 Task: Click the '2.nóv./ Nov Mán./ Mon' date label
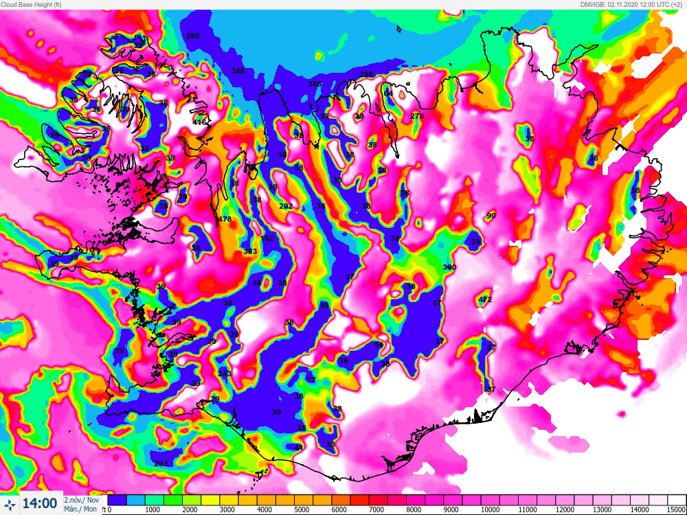[x=82, y=505]
